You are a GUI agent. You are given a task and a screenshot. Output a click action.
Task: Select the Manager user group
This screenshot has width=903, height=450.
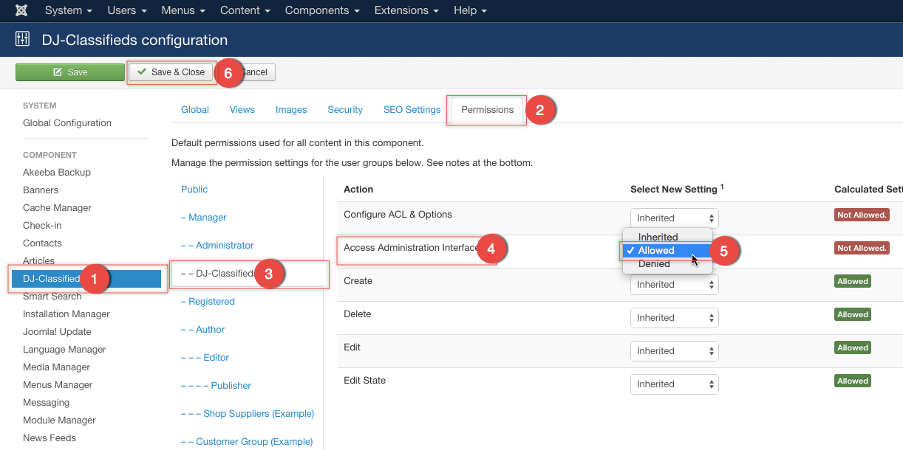(x=204, y=218)
